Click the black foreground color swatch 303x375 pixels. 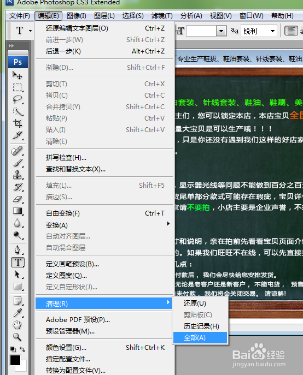point(15,360)
